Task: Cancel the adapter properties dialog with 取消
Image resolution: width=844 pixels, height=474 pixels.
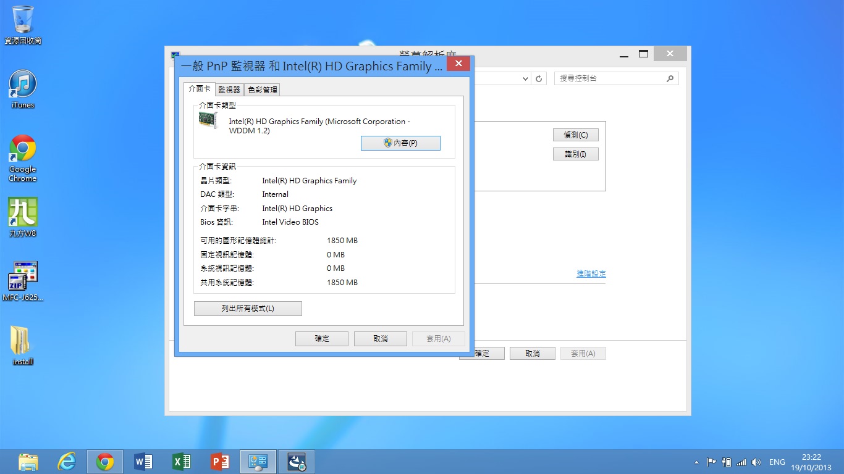Action: 381,339
